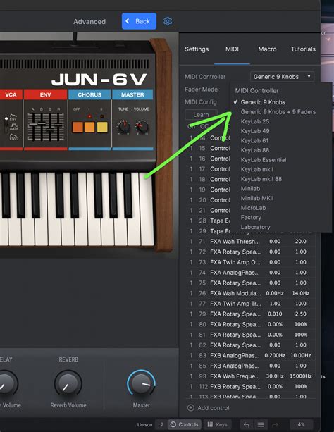Select the CC 77 FXA Twin Amp Tr row

[x=250, y=304]
